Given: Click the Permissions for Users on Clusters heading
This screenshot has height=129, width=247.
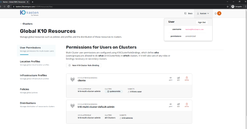Looking at the screenshot, I should point(101,47).
